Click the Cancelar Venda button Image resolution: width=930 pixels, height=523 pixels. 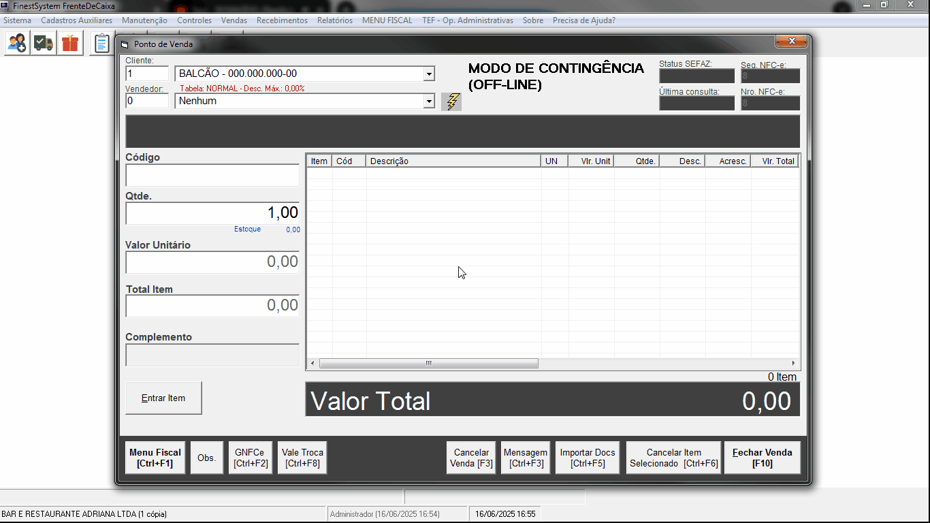[471, 458]
